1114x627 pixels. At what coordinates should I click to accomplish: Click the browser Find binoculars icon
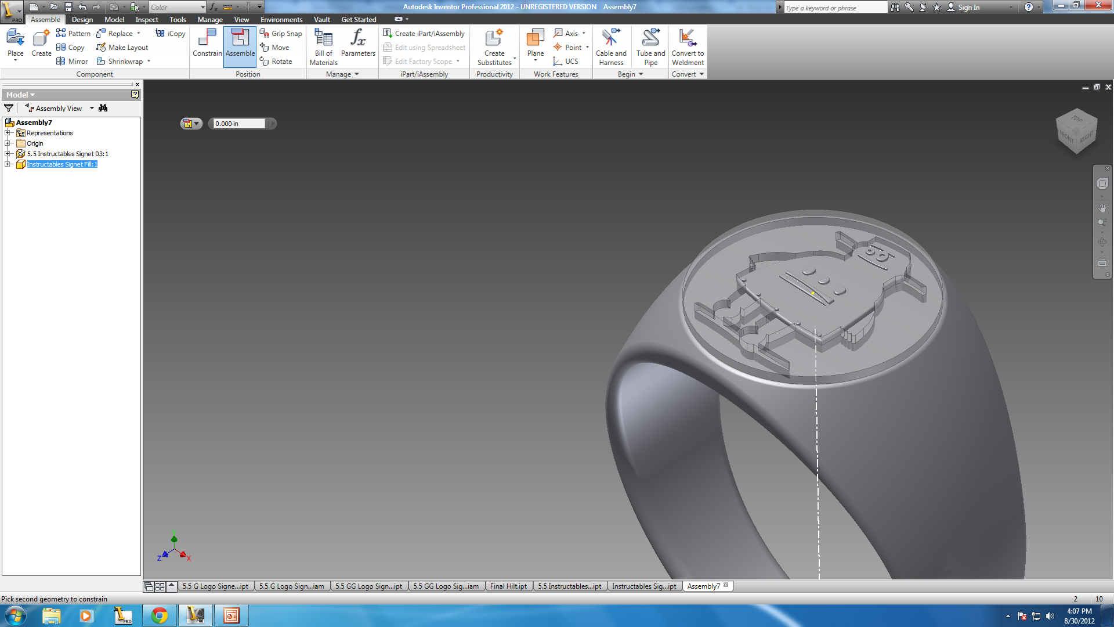103,109
